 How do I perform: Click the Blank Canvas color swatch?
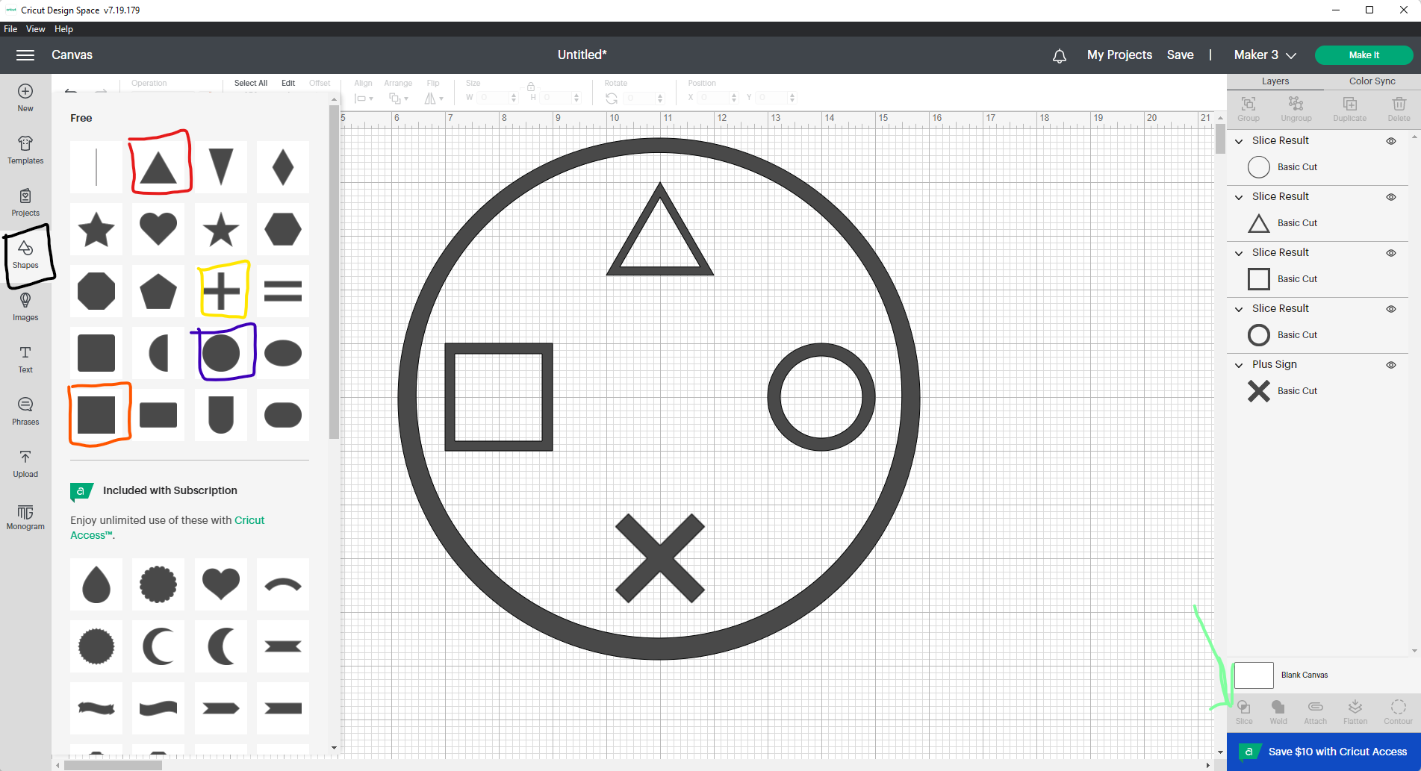[1254, 675]
